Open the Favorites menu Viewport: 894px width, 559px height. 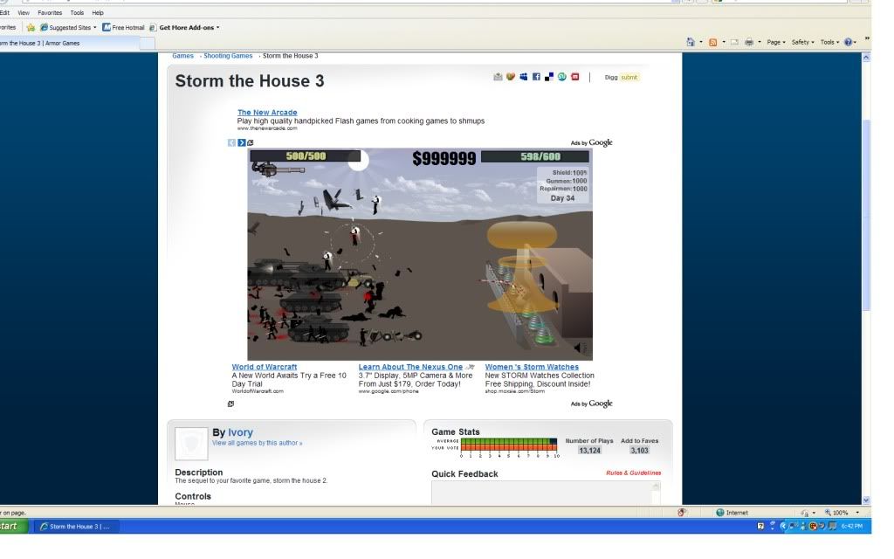tap(50, 13)
